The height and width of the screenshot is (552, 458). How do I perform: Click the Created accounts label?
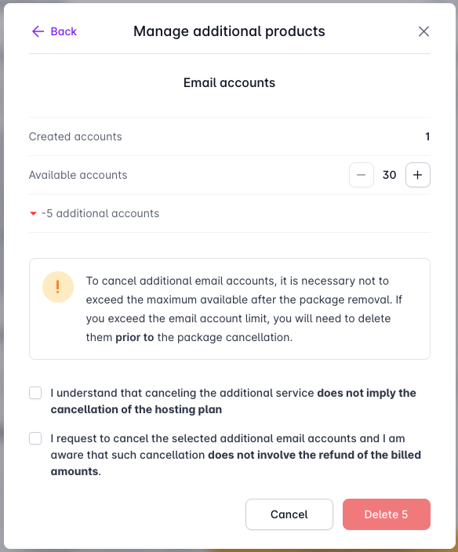click(75, 136)
